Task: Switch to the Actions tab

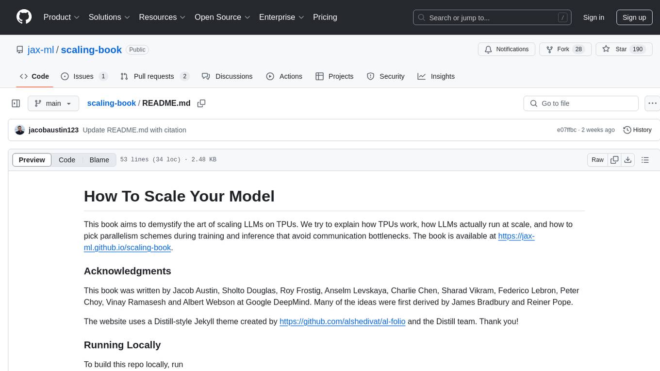Action: click(x=284, y=76)
